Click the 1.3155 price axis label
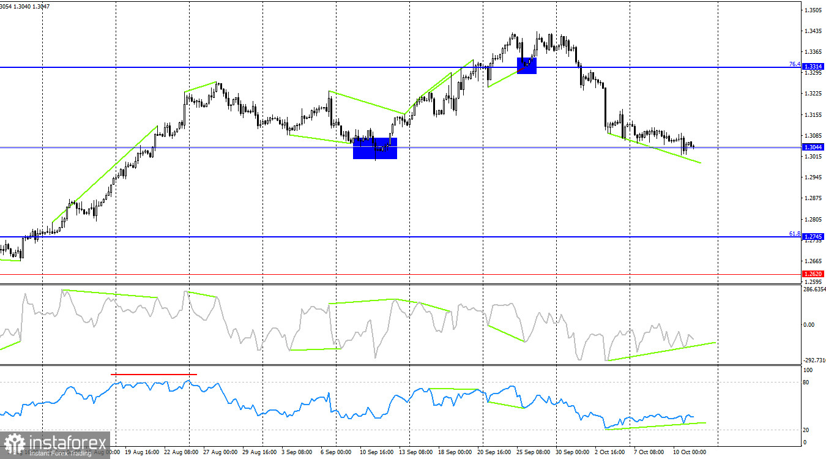The width and height of the screenshot is (826, 459). click(813, 115)
